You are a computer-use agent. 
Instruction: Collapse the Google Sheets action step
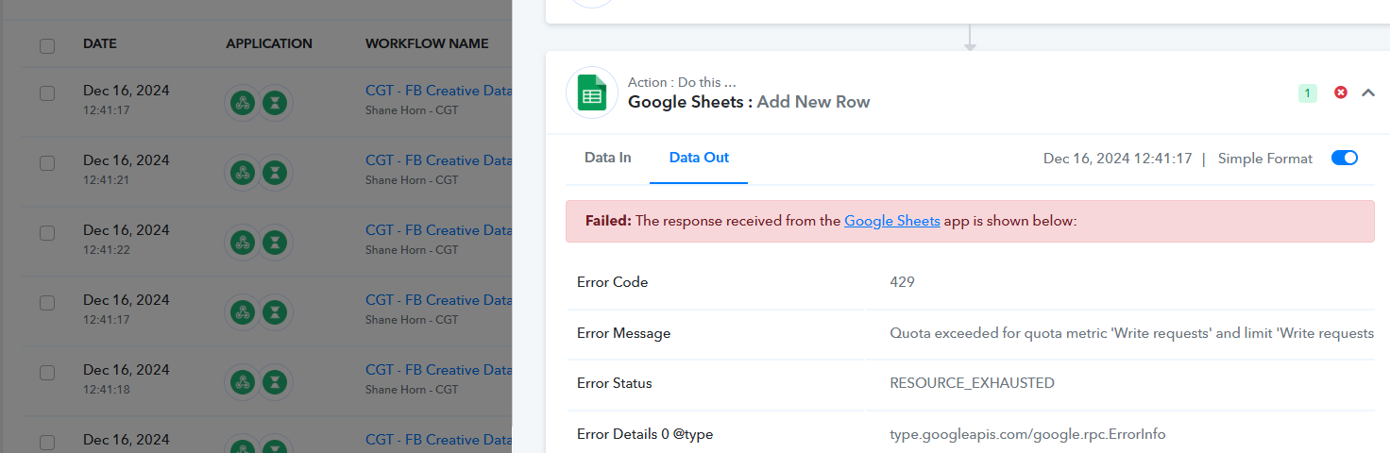[x=1368, y=92]
